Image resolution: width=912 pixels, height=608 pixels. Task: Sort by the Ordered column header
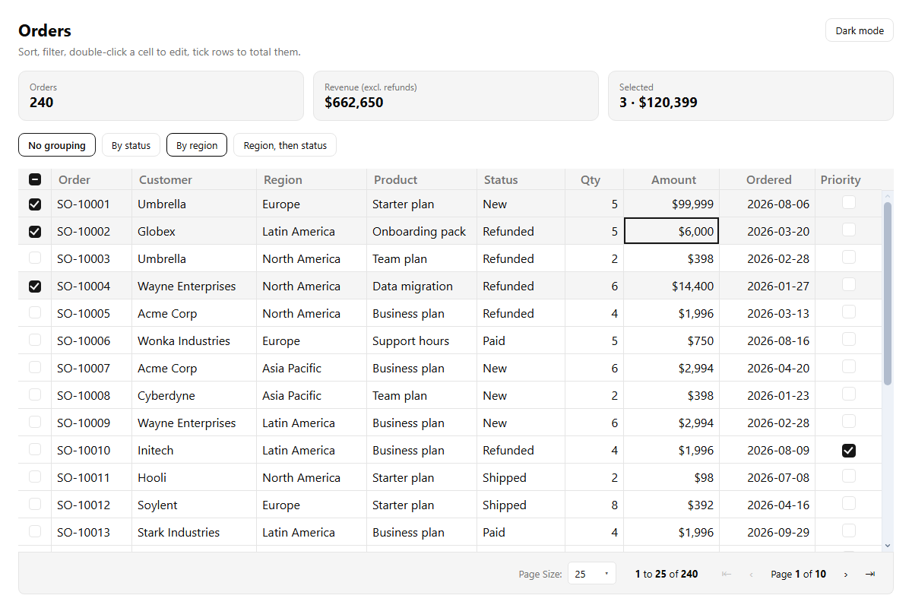768,179
